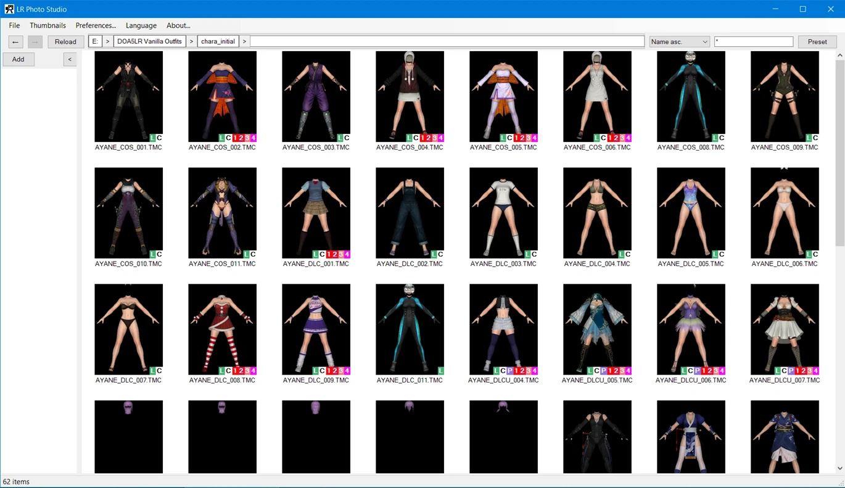Click the empty path input field
The width and height of the screenshot is (845, 488).
point(447,41)
